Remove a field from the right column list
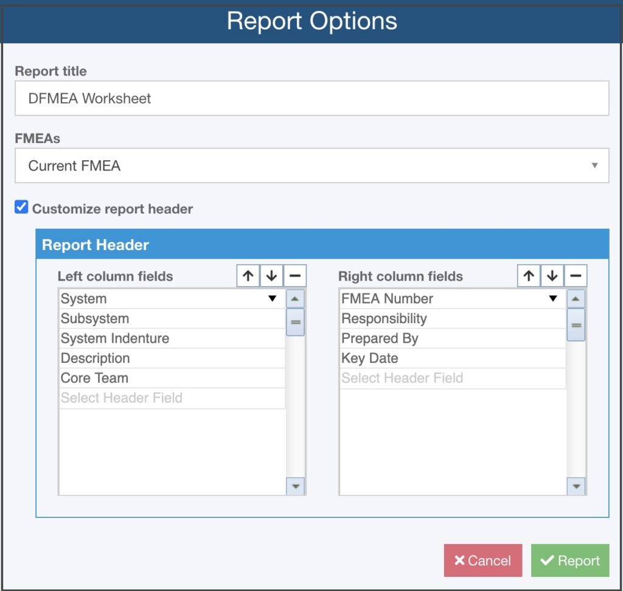Viewport: 623px width, 591px height. tap(576, 275)
